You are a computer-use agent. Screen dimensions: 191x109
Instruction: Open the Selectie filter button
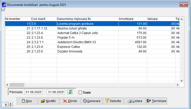point(113,101)
